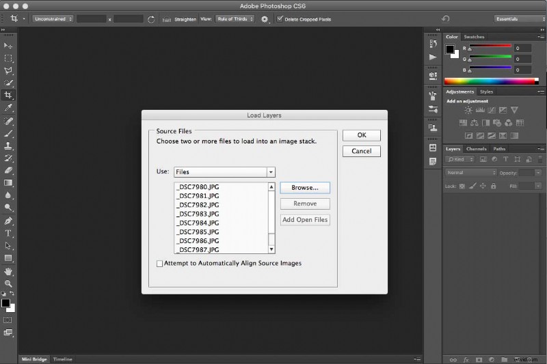Toggle lock transparent pixels in Layers panel
Screen dimensions: 547x364
[x=462, y=186]
